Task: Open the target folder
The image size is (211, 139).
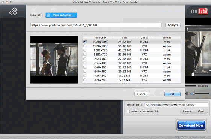Action: pyautogui.click(x=201, y=112)
